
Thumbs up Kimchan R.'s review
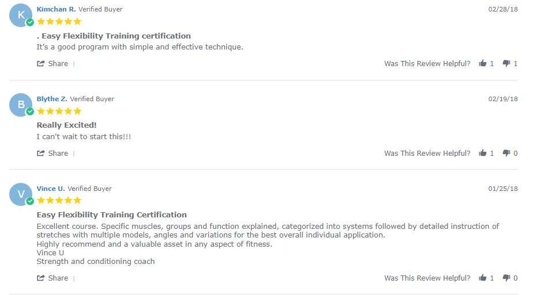pos(482,63)
